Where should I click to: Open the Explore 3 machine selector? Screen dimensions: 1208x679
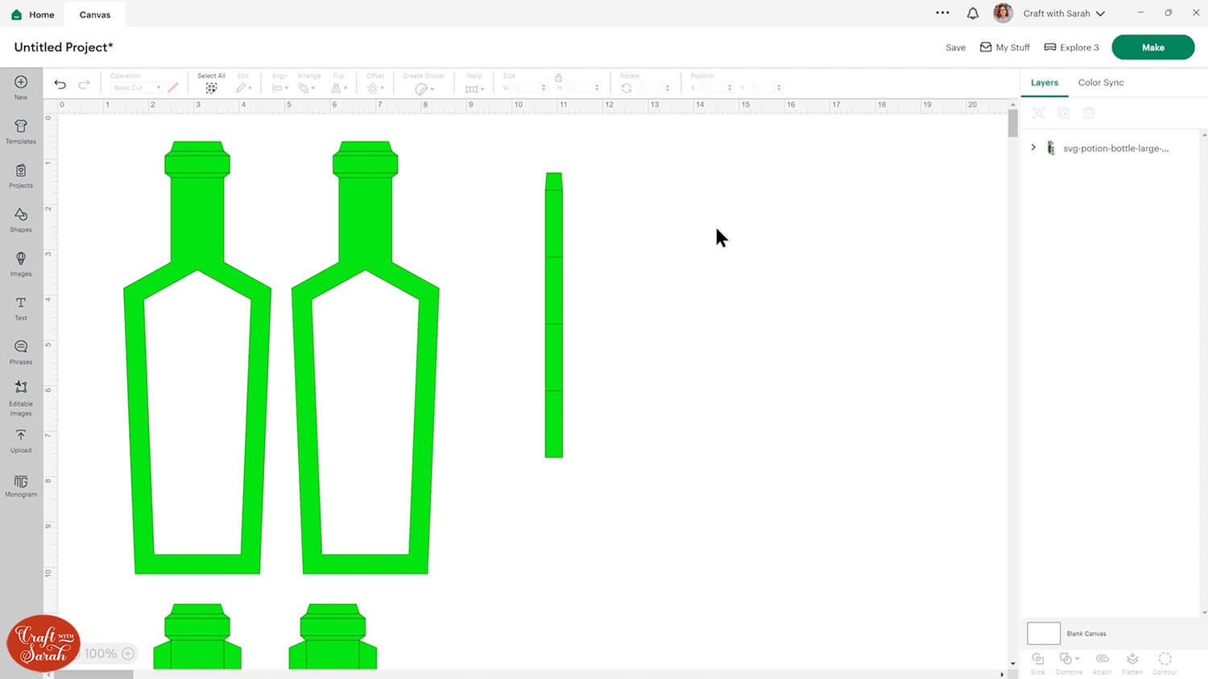[x=1071, y=47]
